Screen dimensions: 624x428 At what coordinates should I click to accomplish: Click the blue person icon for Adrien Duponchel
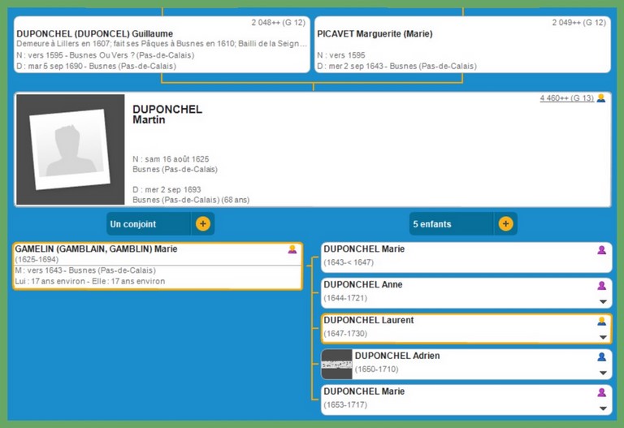click(x=602, y=357)
